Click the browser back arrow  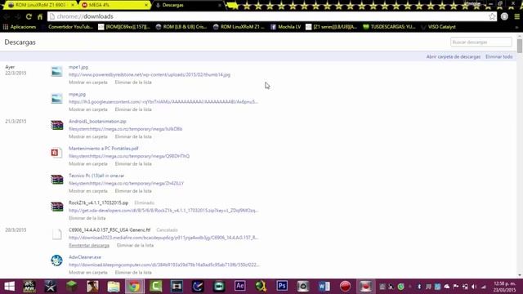click(7, 16)
